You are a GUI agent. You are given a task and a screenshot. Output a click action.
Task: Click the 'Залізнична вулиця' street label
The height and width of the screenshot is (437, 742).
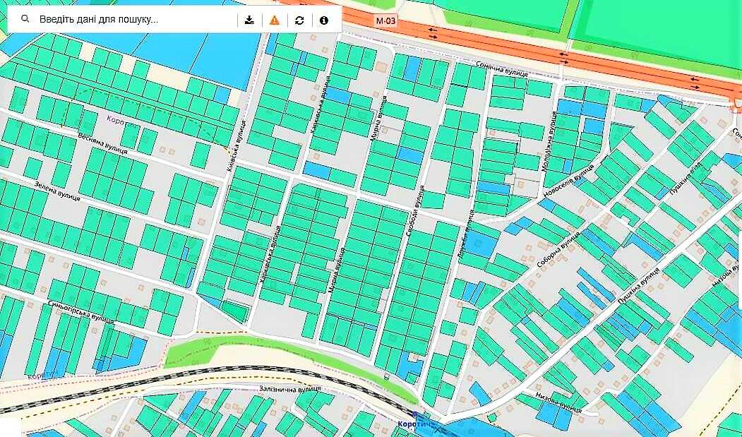(x=289, y=389)
